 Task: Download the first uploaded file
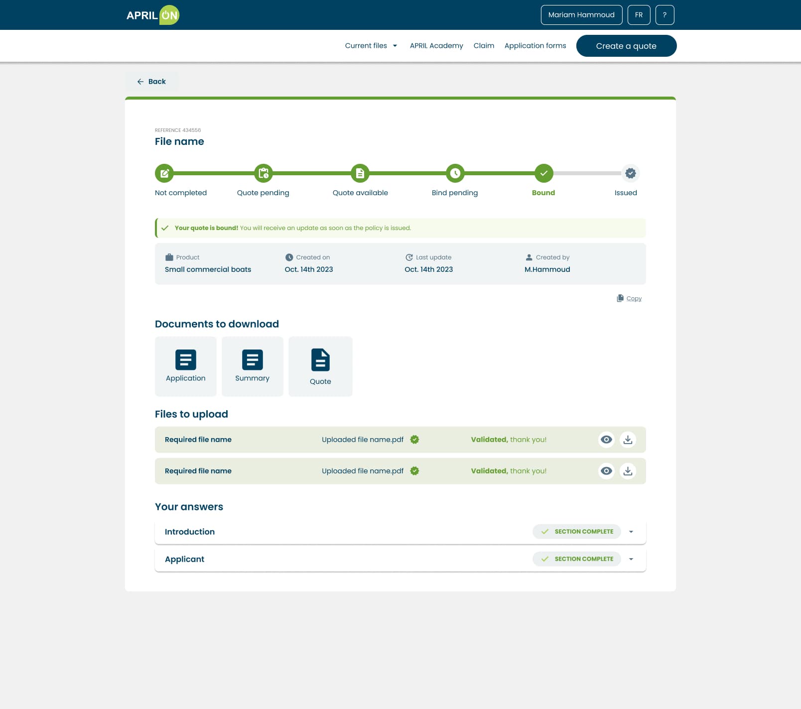click(628, 440)
